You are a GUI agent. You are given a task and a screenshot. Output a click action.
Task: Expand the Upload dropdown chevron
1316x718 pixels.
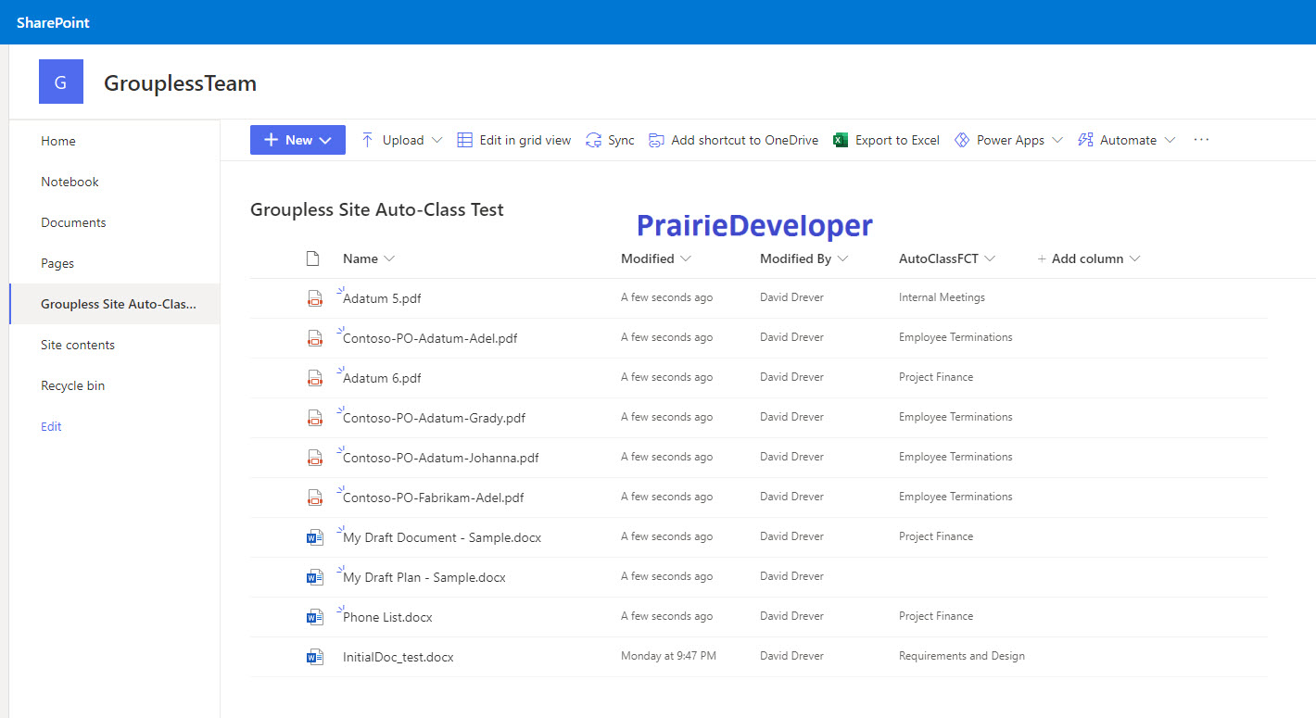coord(437,141)
